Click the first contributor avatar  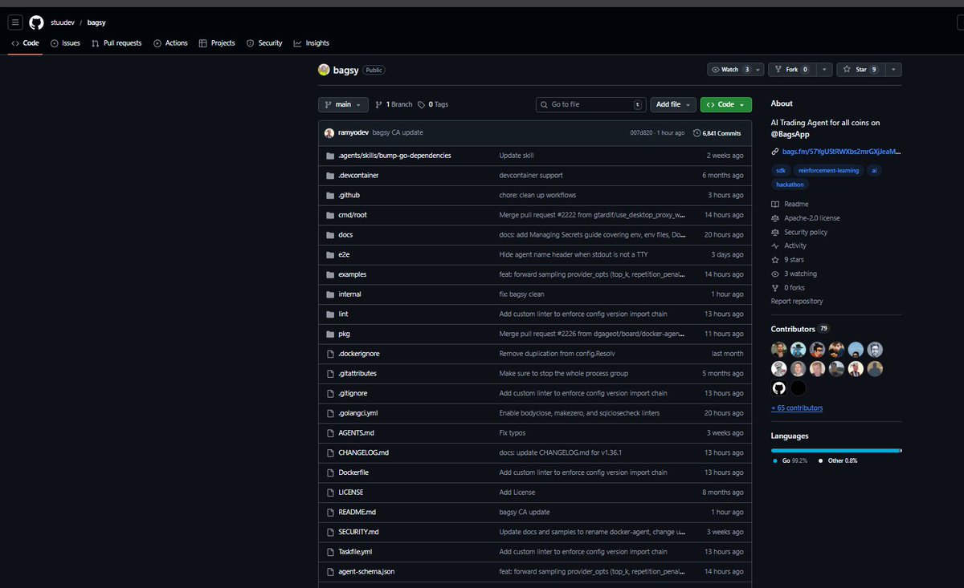[x=778, y=349]
